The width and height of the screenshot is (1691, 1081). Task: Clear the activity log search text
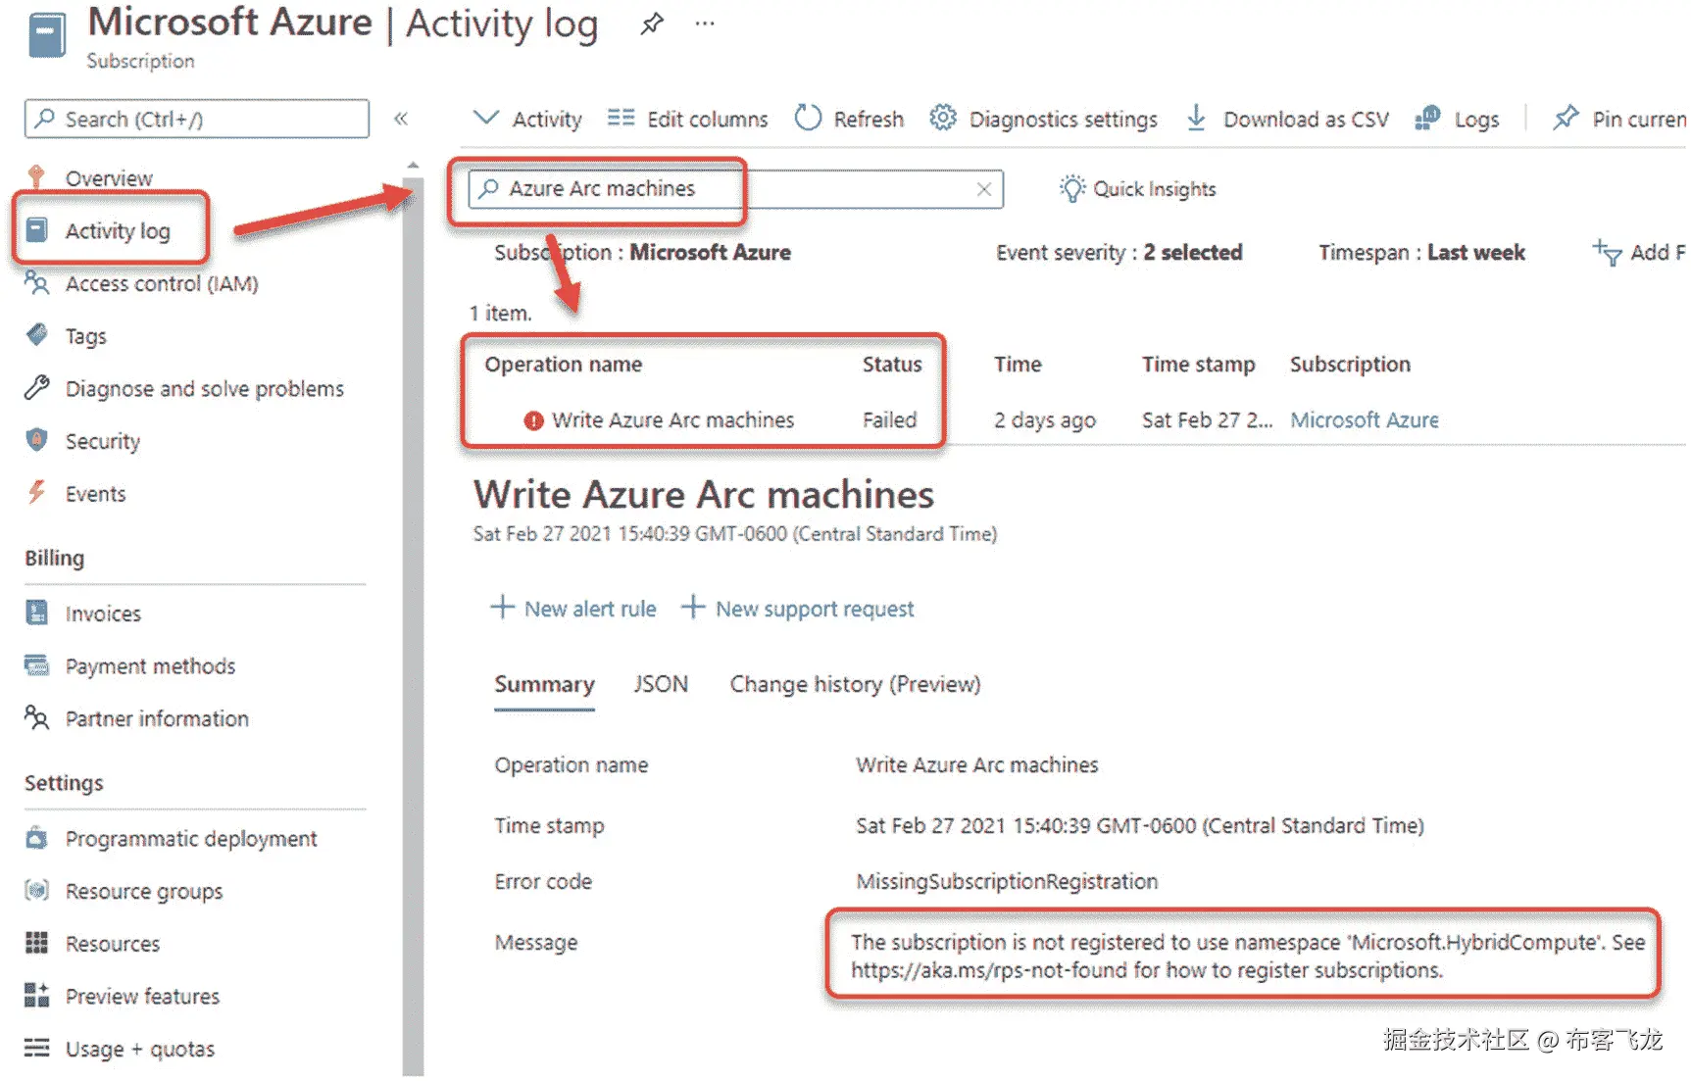(x=984, y=189)
